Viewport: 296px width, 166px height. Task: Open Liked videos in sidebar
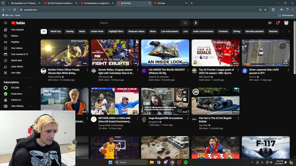17,66
